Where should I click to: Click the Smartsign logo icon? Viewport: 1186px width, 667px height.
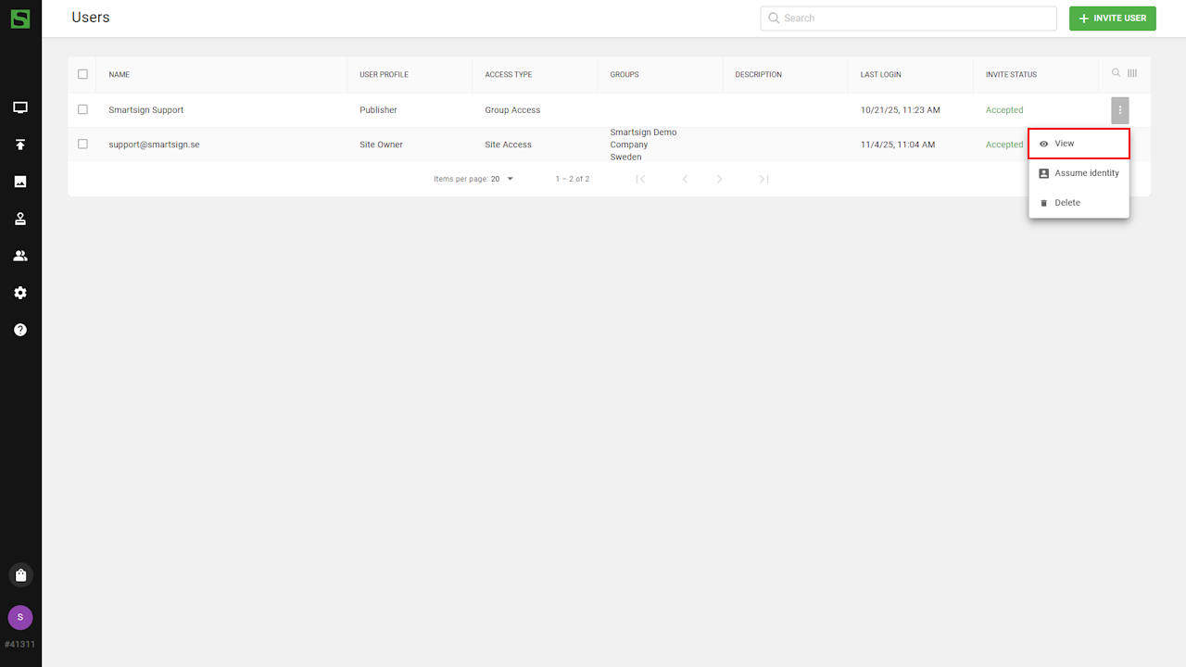click(x=20, y=19)
